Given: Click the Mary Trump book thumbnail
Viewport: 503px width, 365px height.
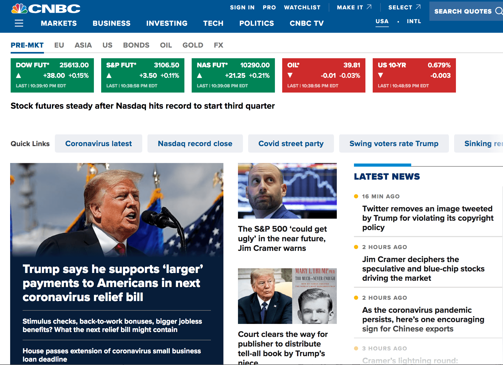Looking at the screenshot, I should [x=287, y=296].
